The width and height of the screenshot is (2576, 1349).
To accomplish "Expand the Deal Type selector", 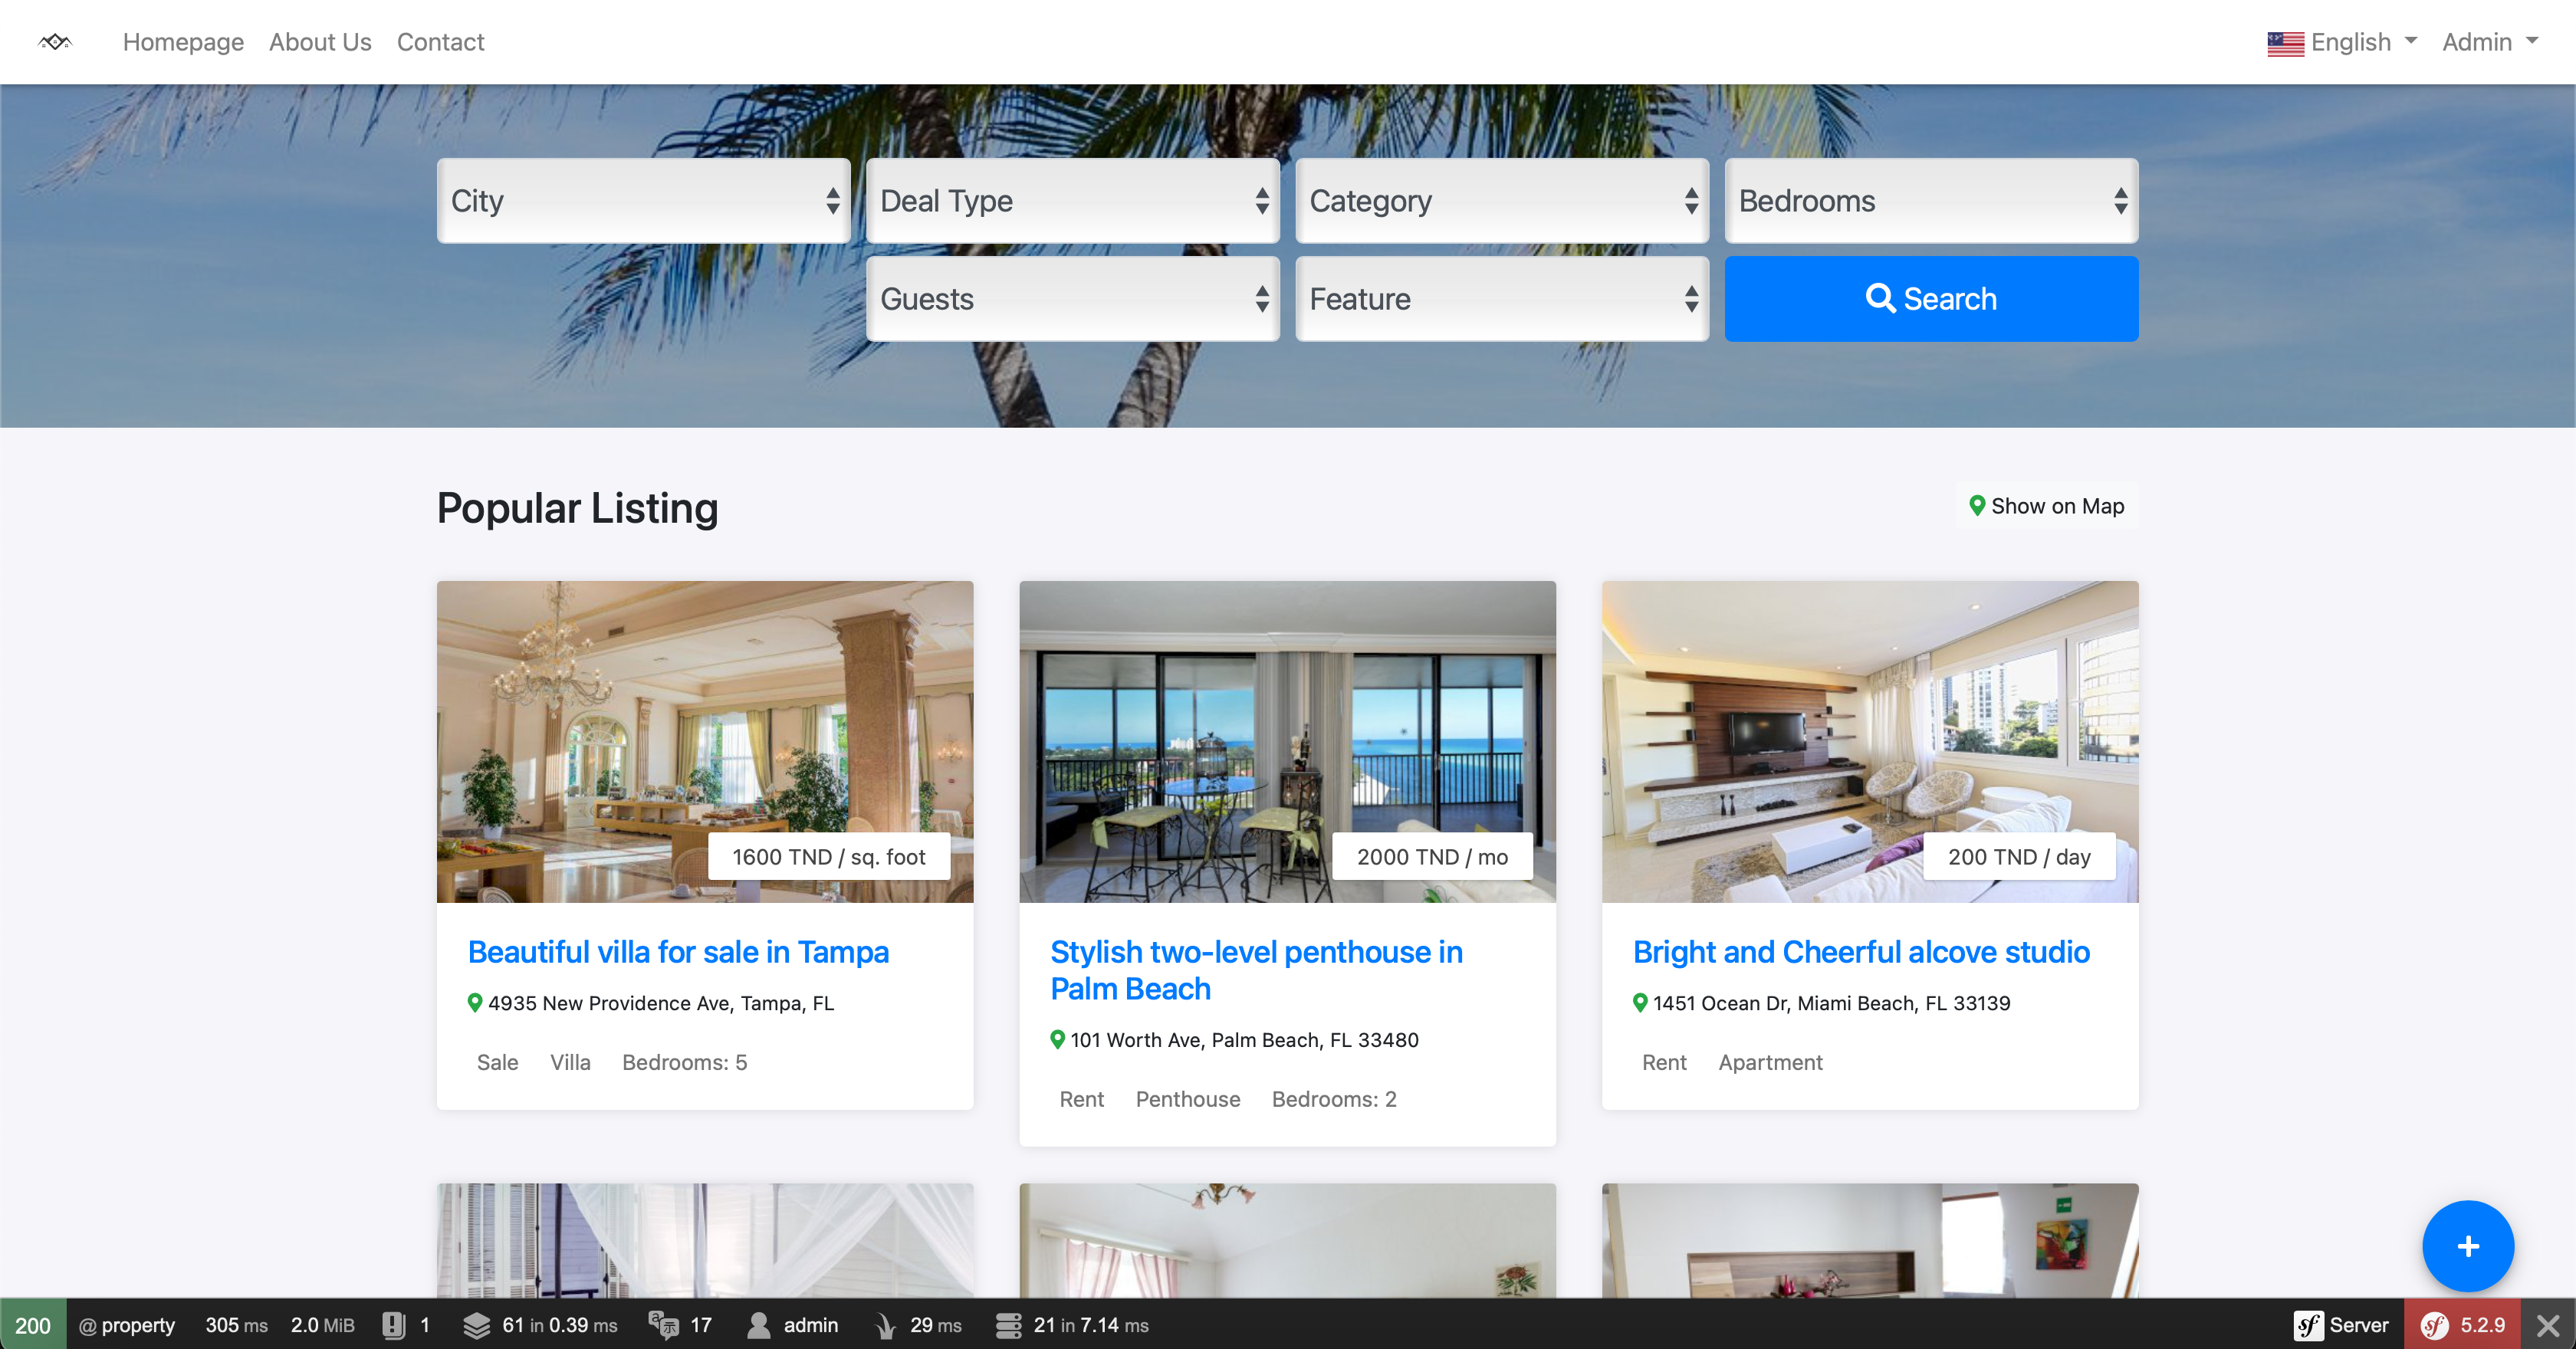I will (1072, 201).
